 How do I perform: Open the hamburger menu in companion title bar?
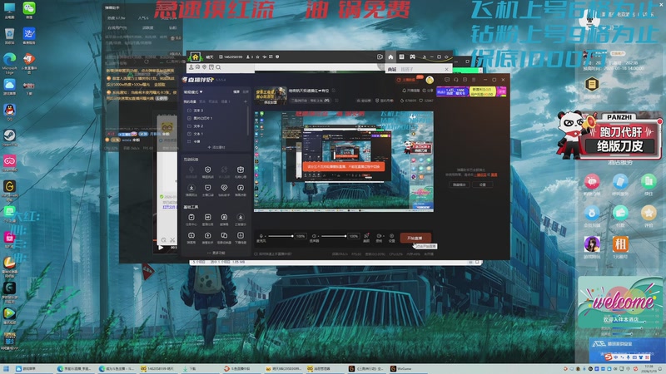[x=474, y=80]
